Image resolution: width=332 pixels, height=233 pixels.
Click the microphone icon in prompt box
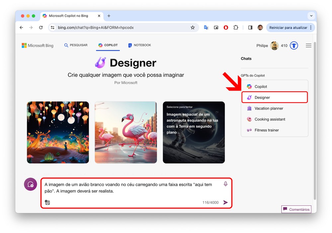click(225, 184)
